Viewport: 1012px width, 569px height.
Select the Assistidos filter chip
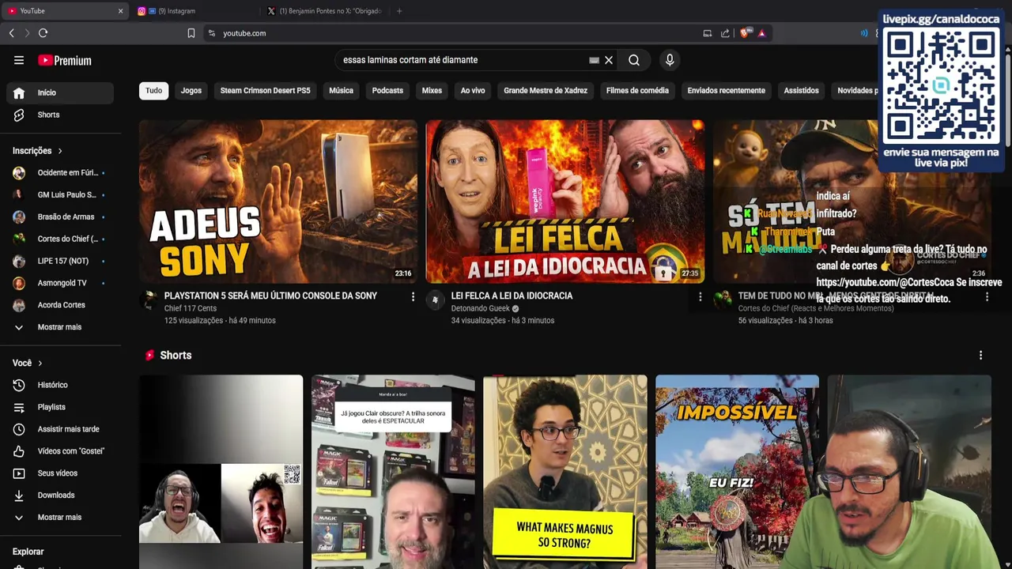801,91
